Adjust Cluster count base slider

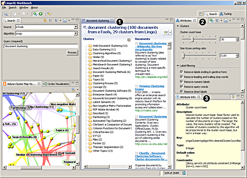tap(192, 40)
